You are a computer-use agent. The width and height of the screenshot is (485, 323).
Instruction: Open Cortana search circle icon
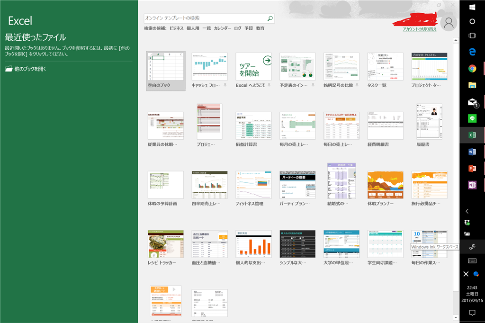click(472, 21)
